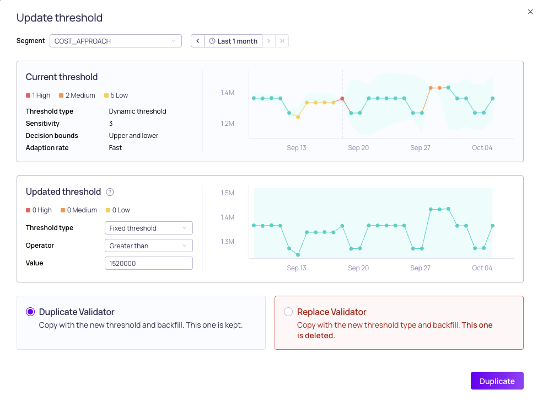Click the Replace Validator card text
The width and height of the screenshot is (543, 400).
(x=395, y=330)
